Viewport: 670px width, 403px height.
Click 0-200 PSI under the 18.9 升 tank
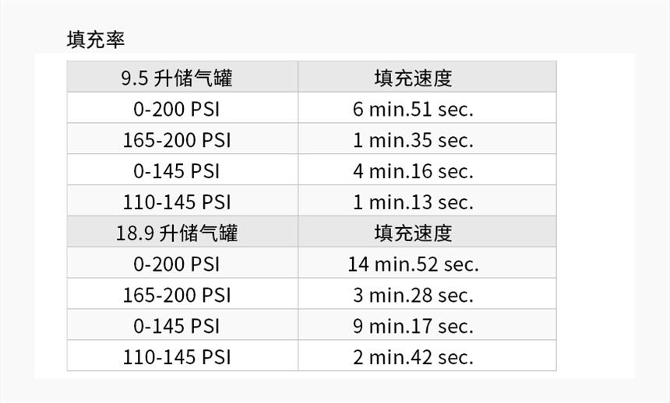177,264
